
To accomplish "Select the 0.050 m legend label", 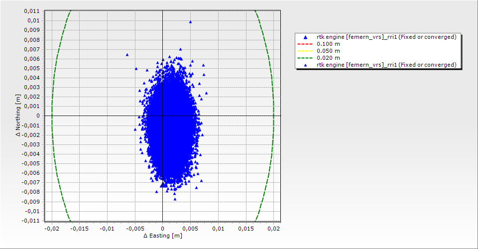I will pyautogui.click(x=328, y=51).
